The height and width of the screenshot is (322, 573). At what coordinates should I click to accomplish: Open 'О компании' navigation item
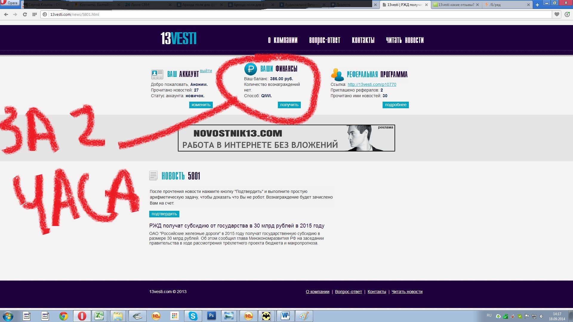[283, 40]
